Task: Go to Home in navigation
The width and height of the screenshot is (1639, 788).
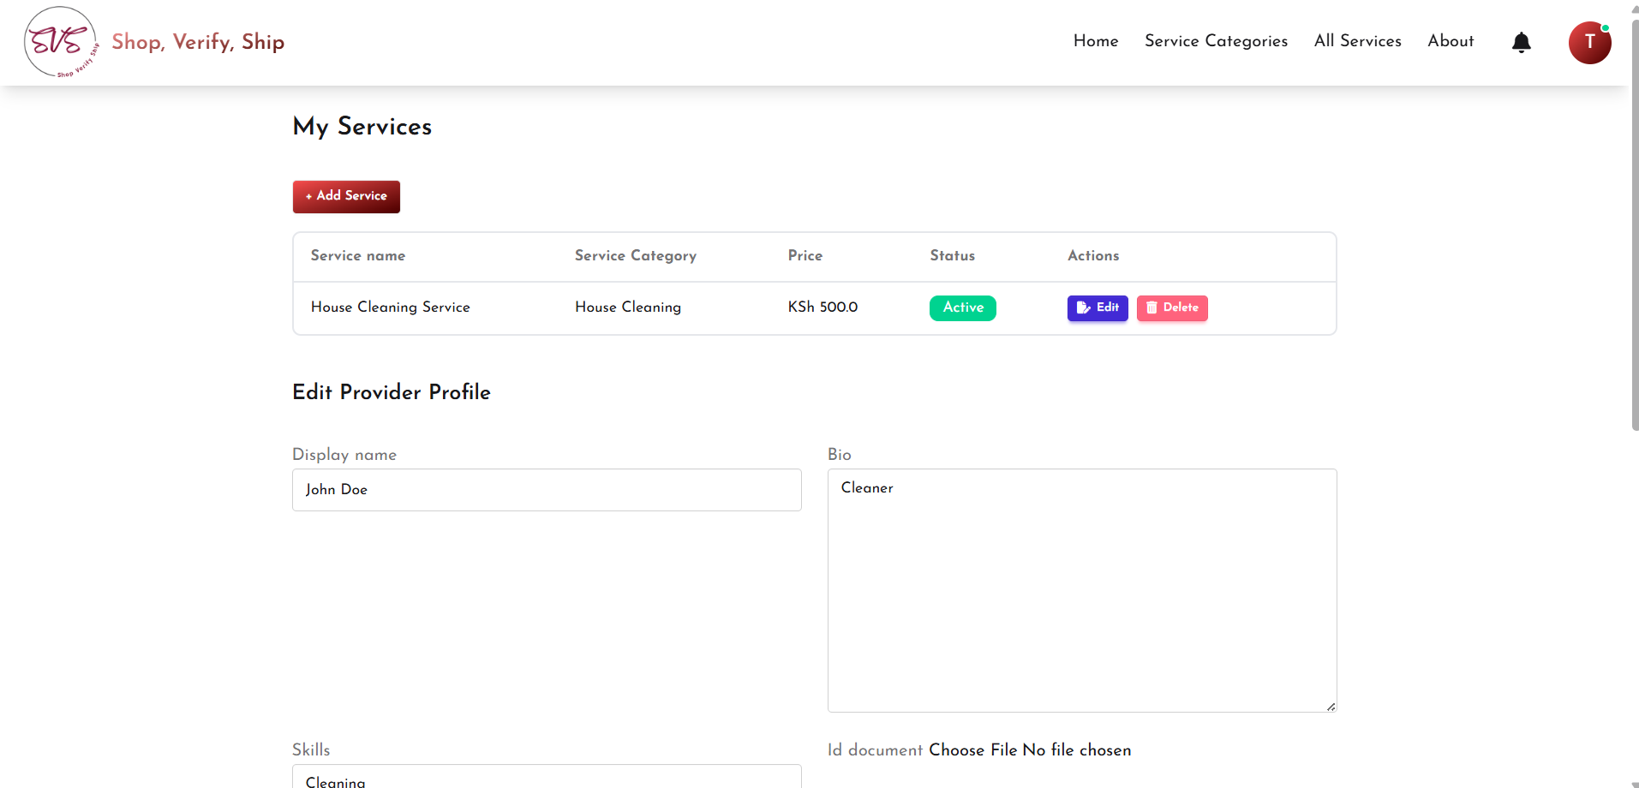Action: click(x=1096, y=41)
